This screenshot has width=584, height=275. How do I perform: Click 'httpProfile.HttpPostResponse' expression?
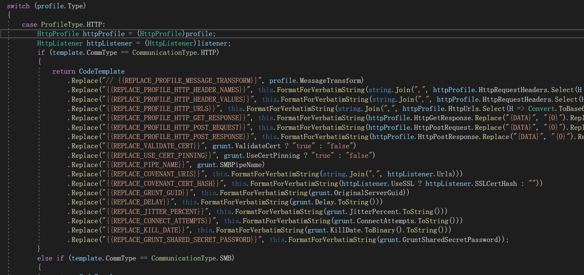pos(426,137)
